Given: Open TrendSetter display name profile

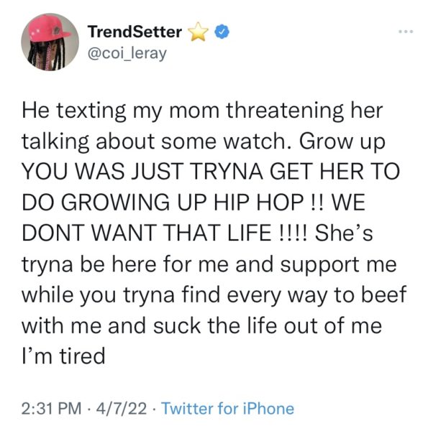Looking at the screenshot, I should pyautogui.click(x=135, y=32).
